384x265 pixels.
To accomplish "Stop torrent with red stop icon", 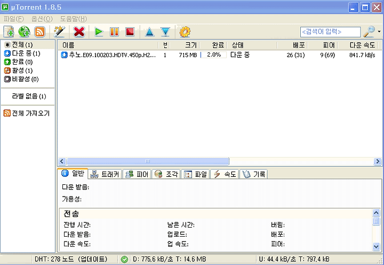I will (130, 32).
